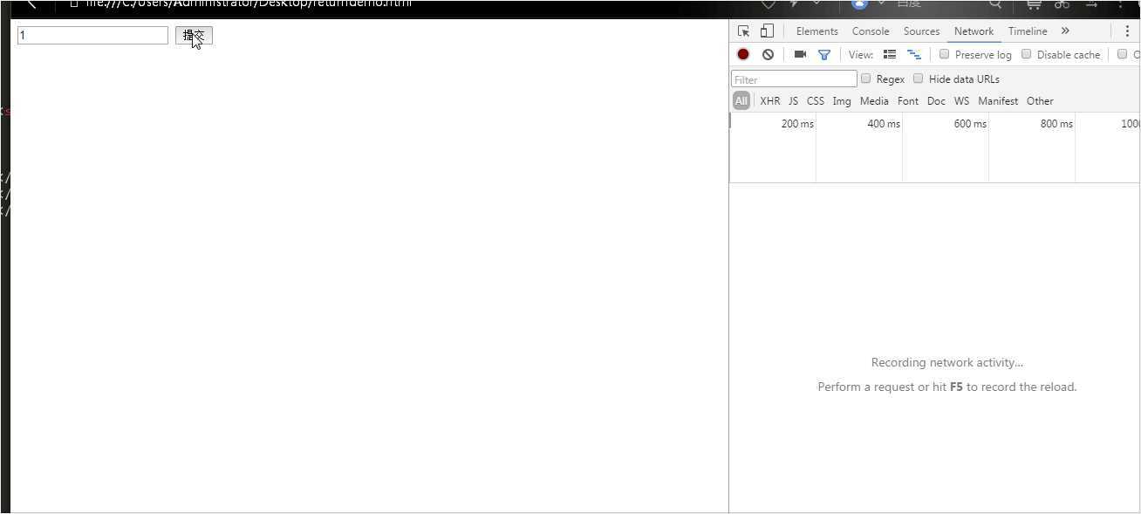
Task: Filter requests by WS
Action: (x=961, y=101)
